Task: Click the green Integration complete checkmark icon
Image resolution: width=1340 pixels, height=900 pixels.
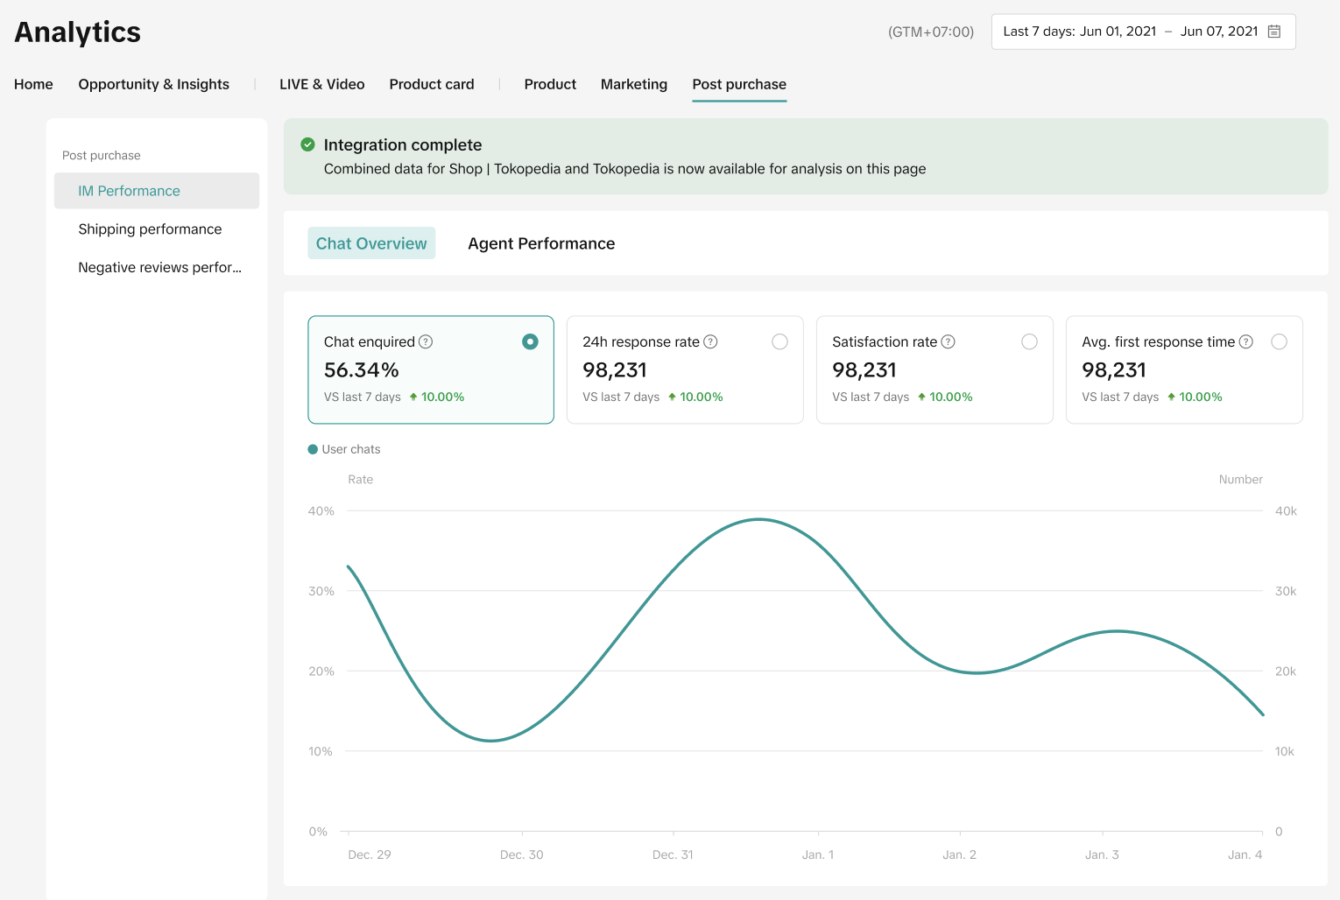Action: click(x=307, y=144)
